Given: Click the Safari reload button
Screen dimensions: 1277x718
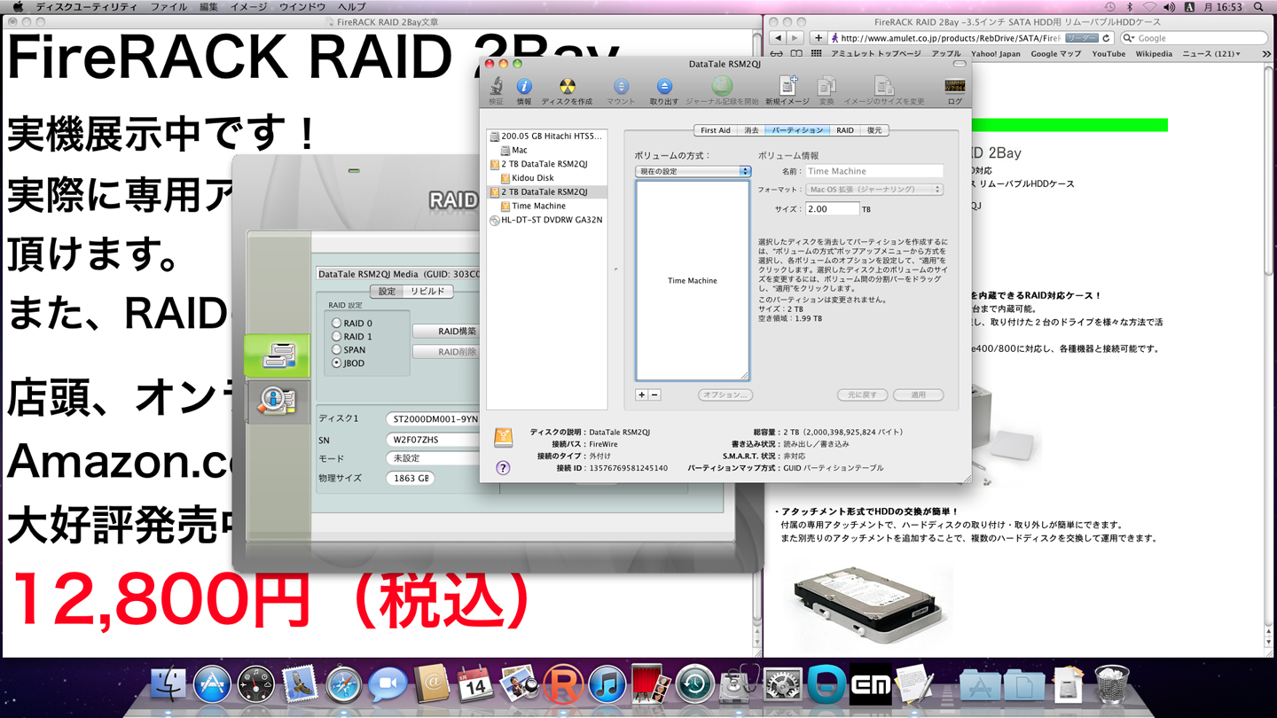Looking at the screenshot, I should (1107, 38).
